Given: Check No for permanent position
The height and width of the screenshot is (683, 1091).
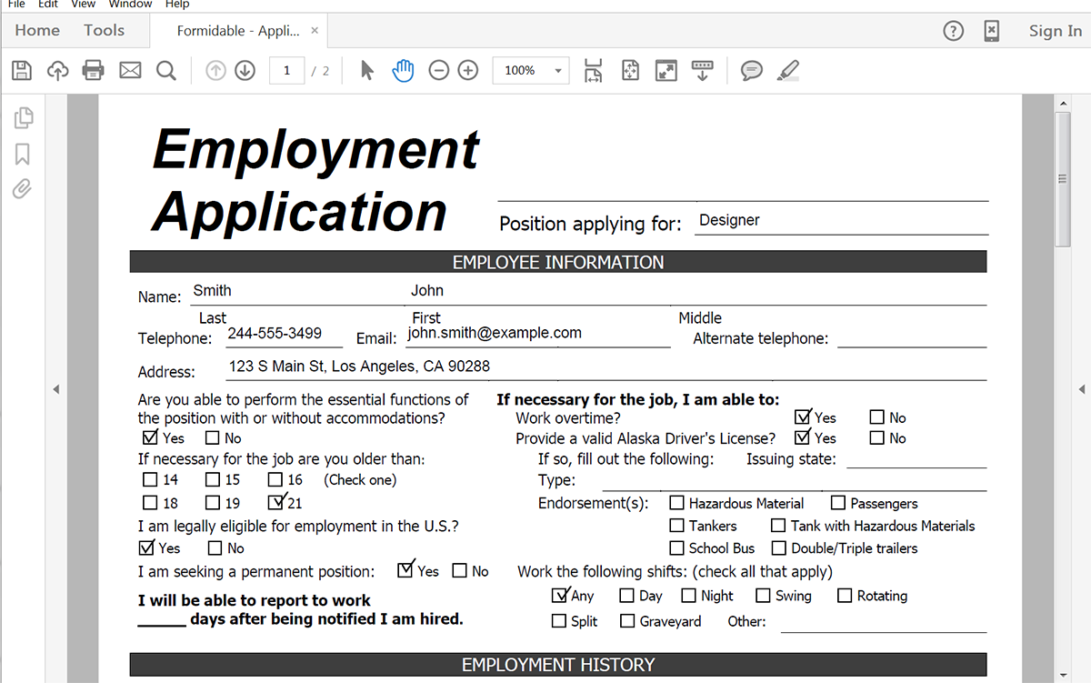Looking at the screenshot, I should [460, 571].
